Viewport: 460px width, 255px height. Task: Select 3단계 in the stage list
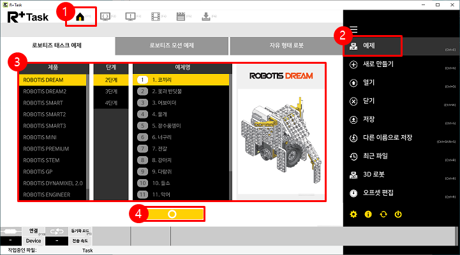coord(111,91)
